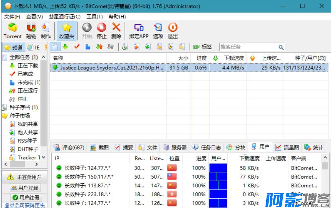Click others' shares icon in filter bar
Screen dimensions: 331x208
point(148,47)
